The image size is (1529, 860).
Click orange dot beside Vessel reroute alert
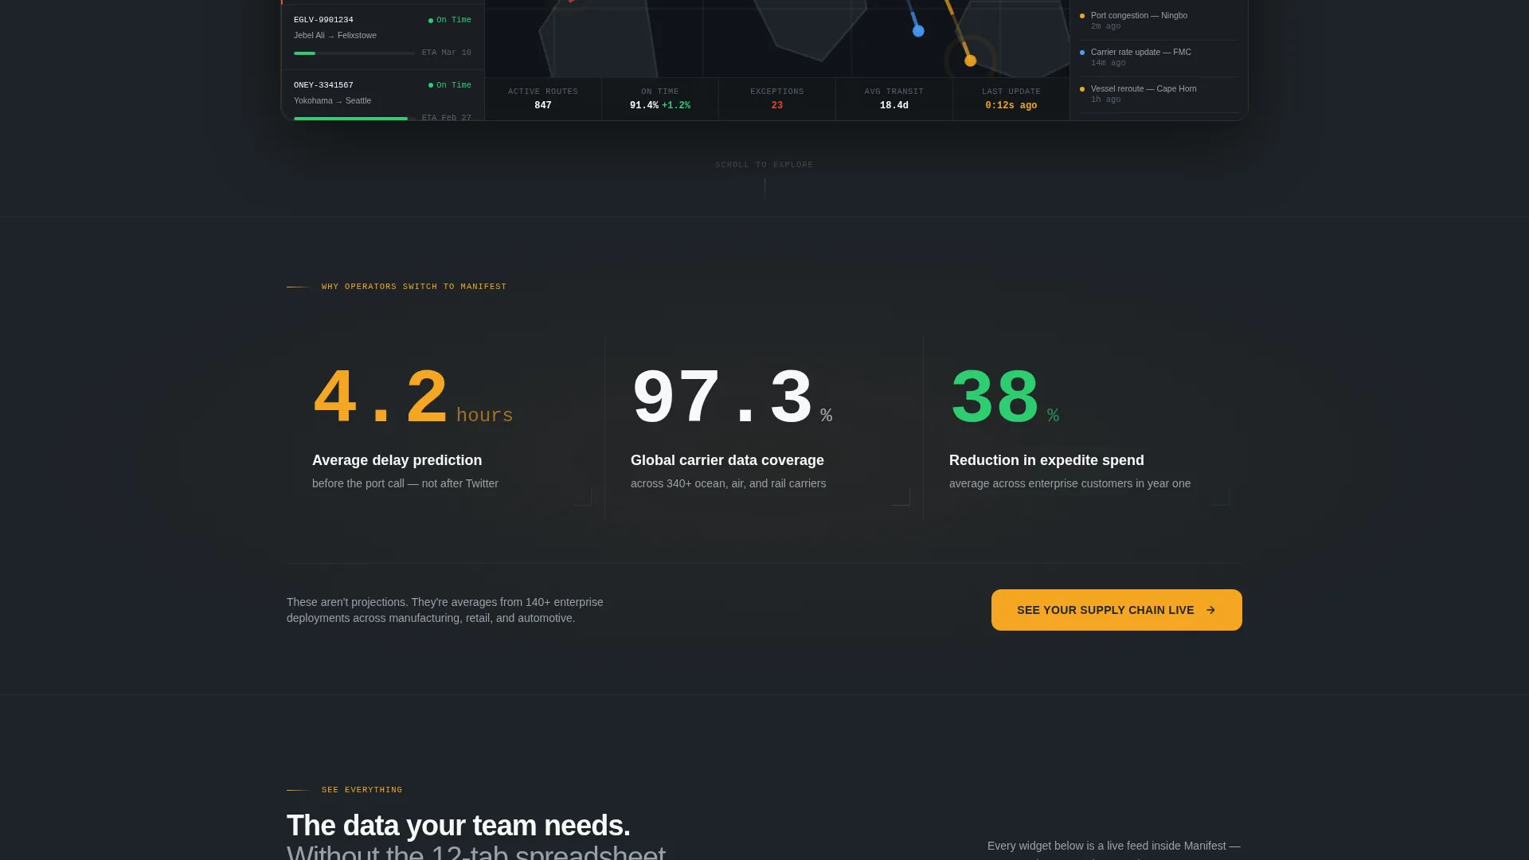click(1082, 89)
